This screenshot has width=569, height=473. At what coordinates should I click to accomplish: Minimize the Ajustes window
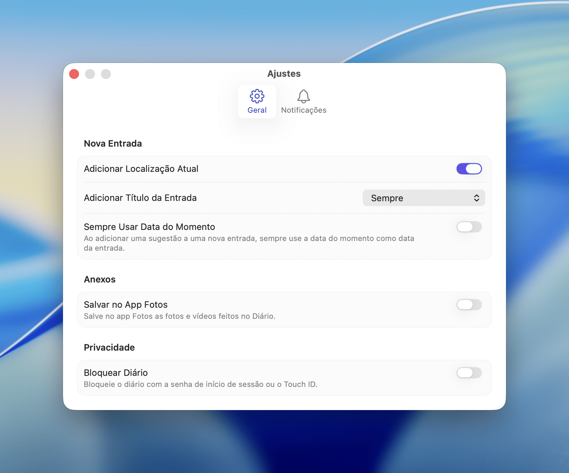(x=90, y=74)
